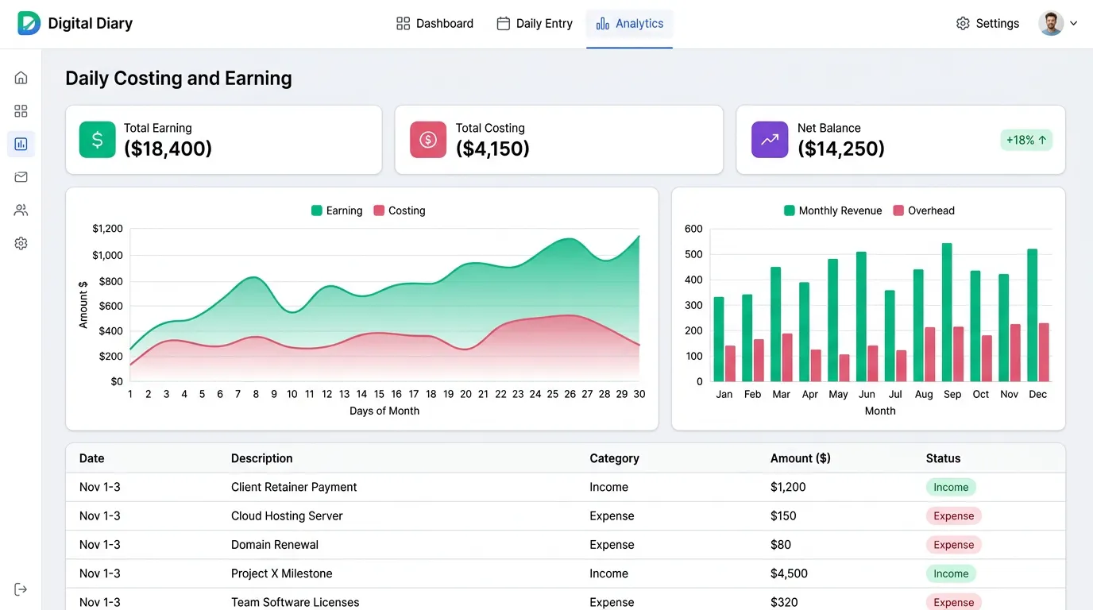Sort by the Date column header
The width and height of the screenshot is (1093, 610).
point(92,458)
